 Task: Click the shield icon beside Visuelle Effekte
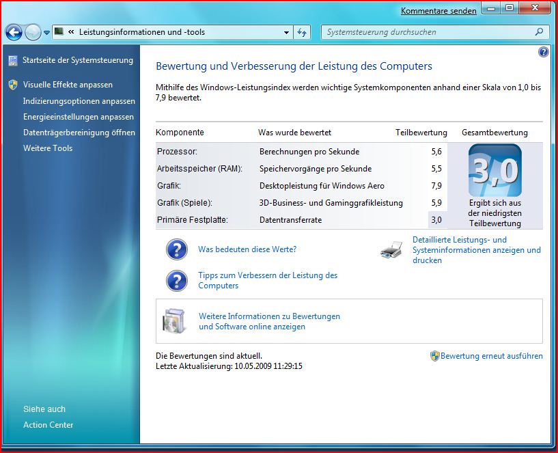coord(13,85)
